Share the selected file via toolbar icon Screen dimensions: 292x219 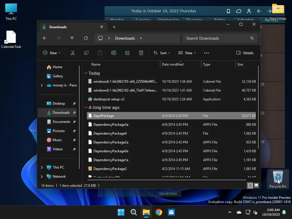pyautogui.click(x=127, y=53)
